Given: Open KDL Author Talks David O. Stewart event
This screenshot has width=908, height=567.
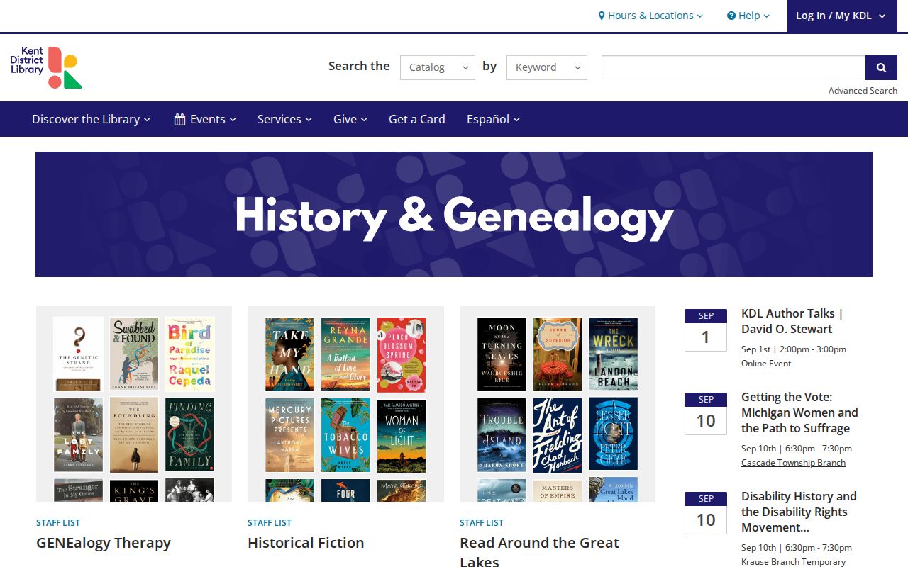Looking at the screenshot, I should [x=792, y=321].
